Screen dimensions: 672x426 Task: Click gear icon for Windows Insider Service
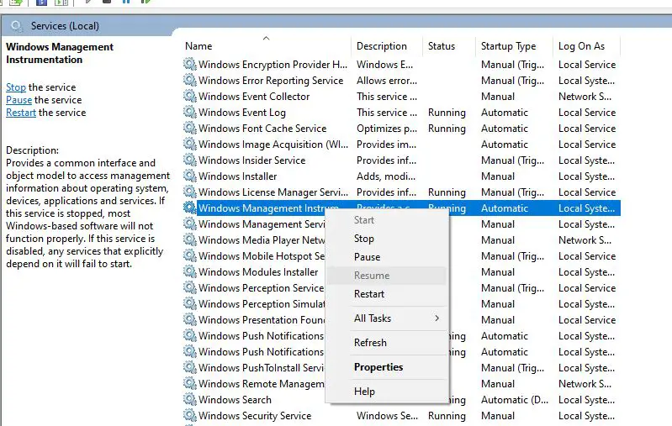coord(190,160)
